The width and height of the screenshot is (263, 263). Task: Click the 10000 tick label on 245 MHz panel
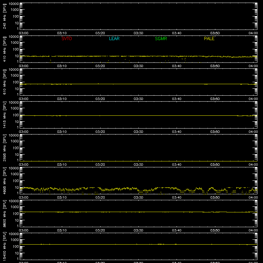[x=14, y=4]
